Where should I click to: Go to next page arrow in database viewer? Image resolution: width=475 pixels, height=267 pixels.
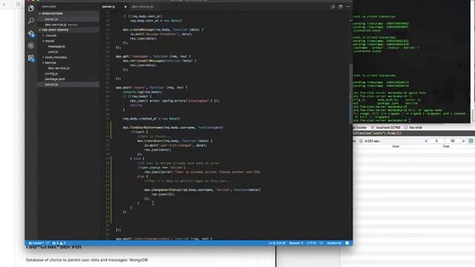pos(463,141)
